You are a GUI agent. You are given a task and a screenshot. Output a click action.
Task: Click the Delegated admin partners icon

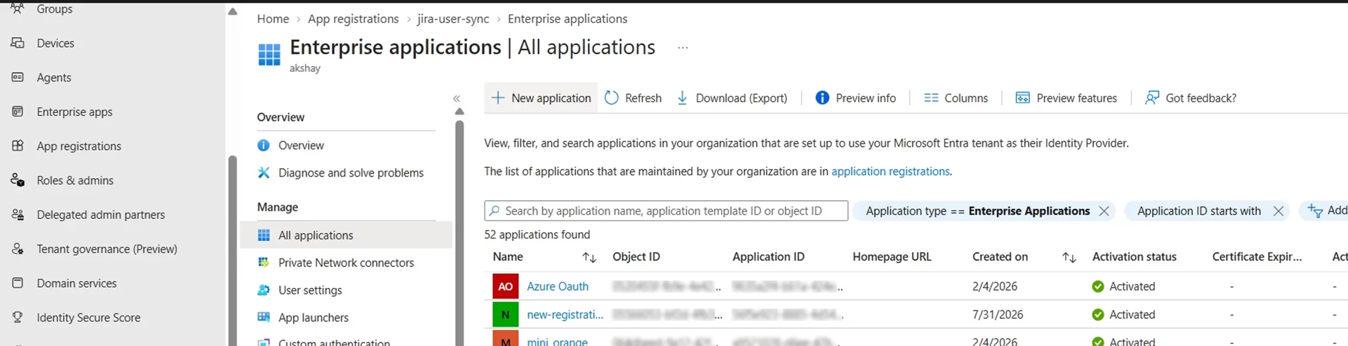(x=17, y=214)
